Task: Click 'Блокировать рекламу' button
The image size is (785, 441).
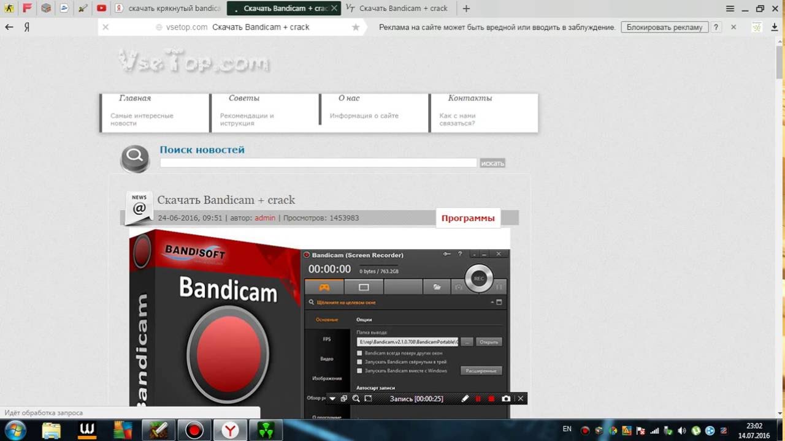Action: click(x=664, y=27)
